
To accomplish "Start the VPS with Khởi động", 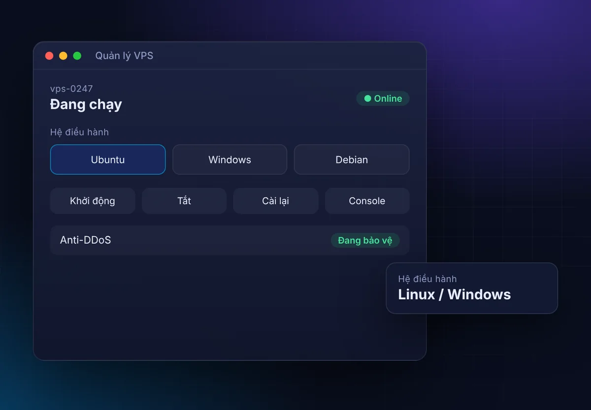I will [93, 201].
